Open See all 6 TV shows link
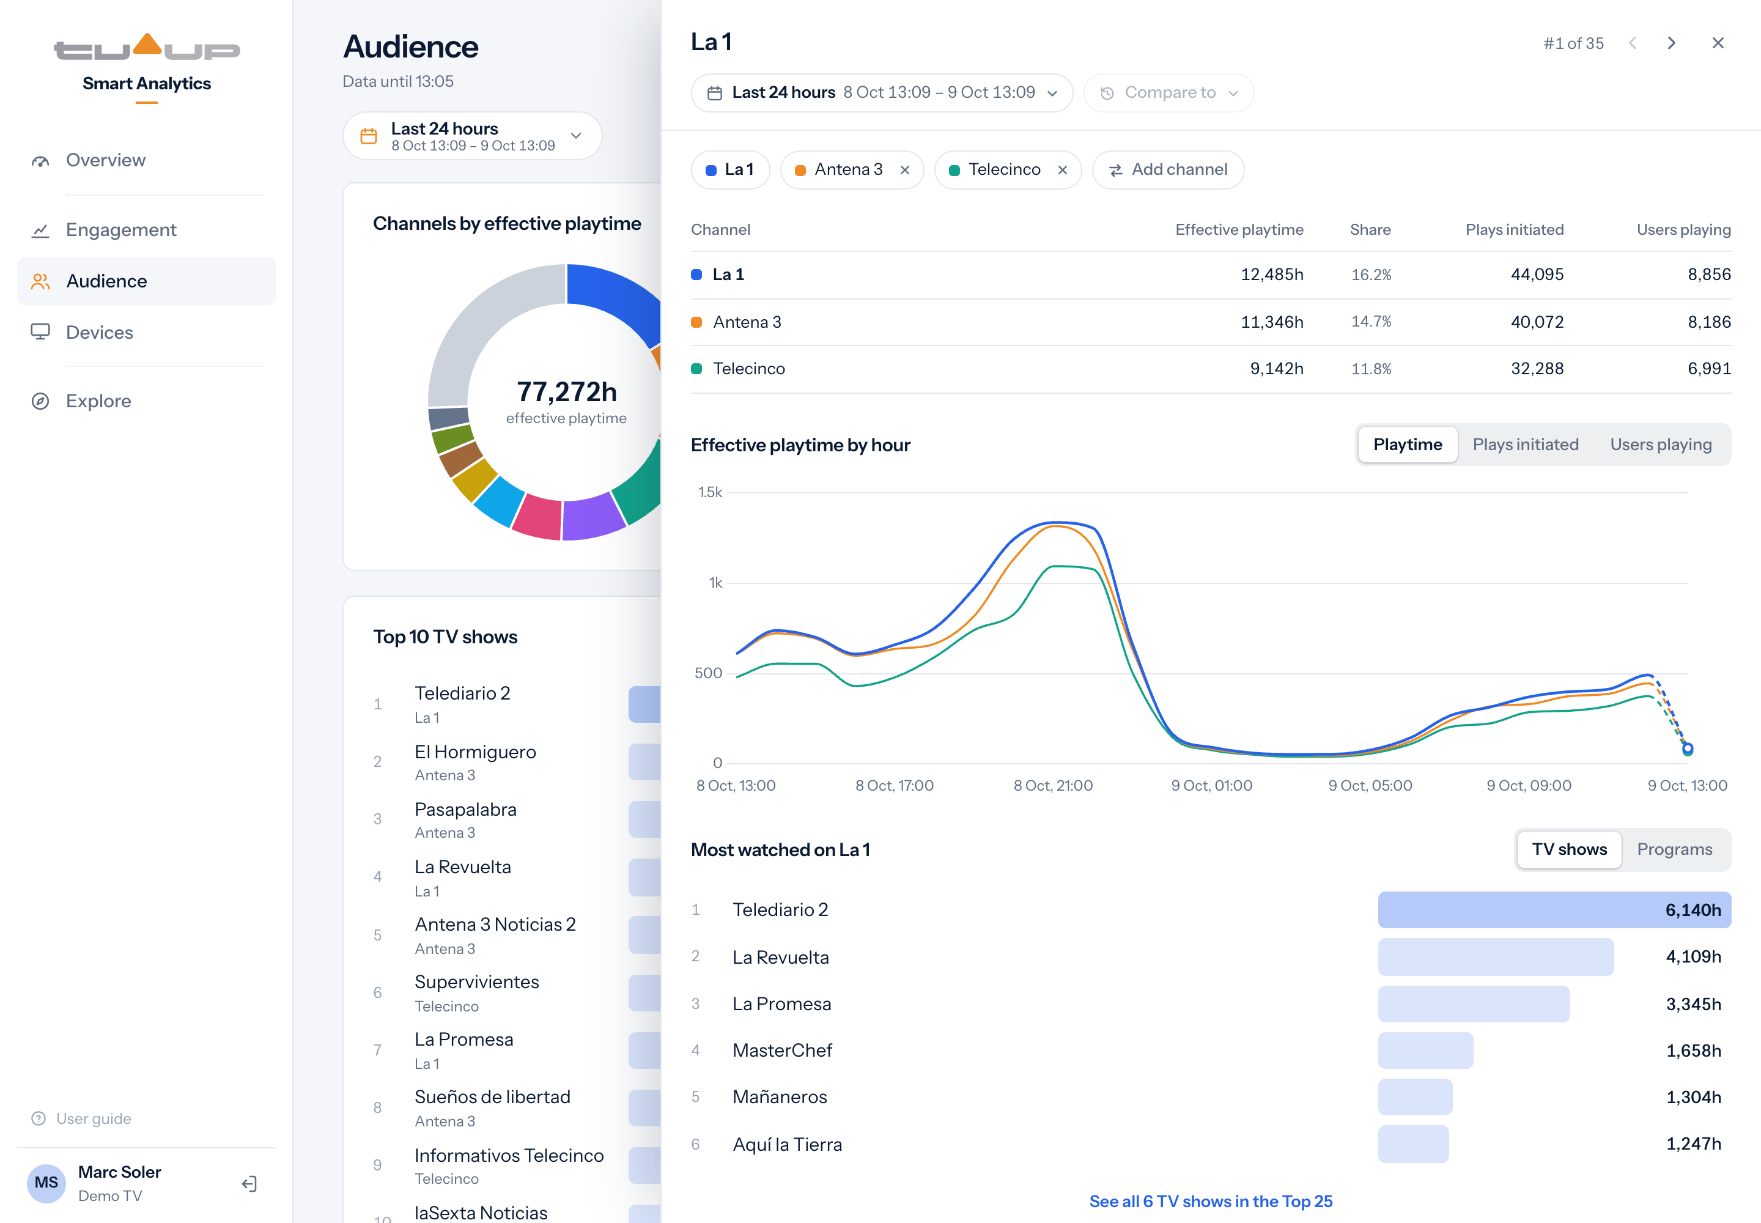1761x1223 pixels. pyautogui.click(x=1211, y=1202)
